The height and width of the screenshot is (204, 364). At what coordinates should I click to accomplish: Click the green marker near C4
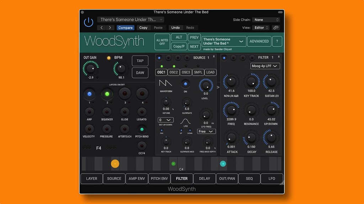click(x=173, y=164)
